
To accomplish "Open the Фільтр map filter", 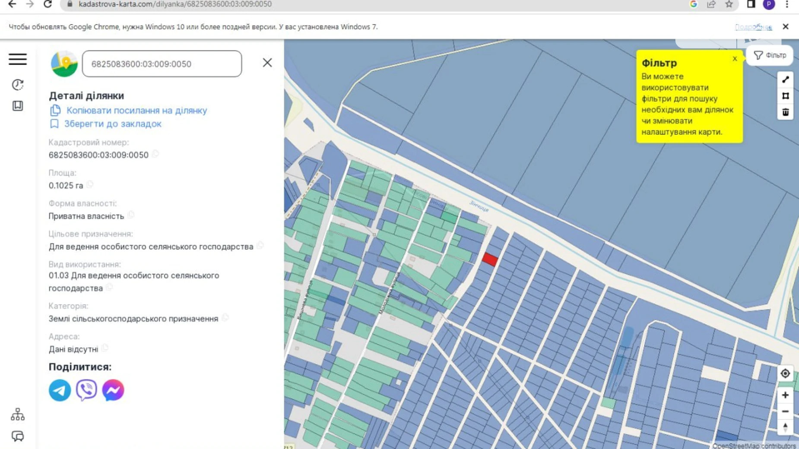I will pyautogui.click(x=770, y=55).
